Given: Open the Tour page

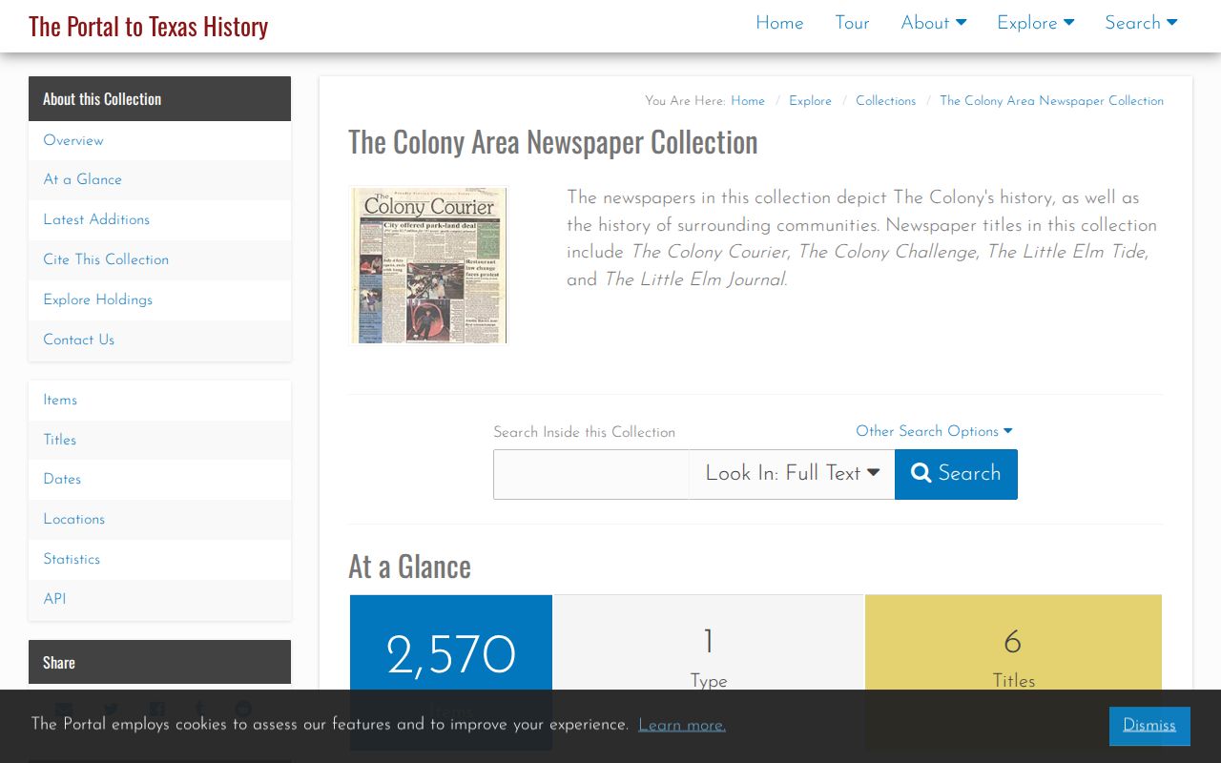Looking at the screenshot, I should tap(852, 23).
